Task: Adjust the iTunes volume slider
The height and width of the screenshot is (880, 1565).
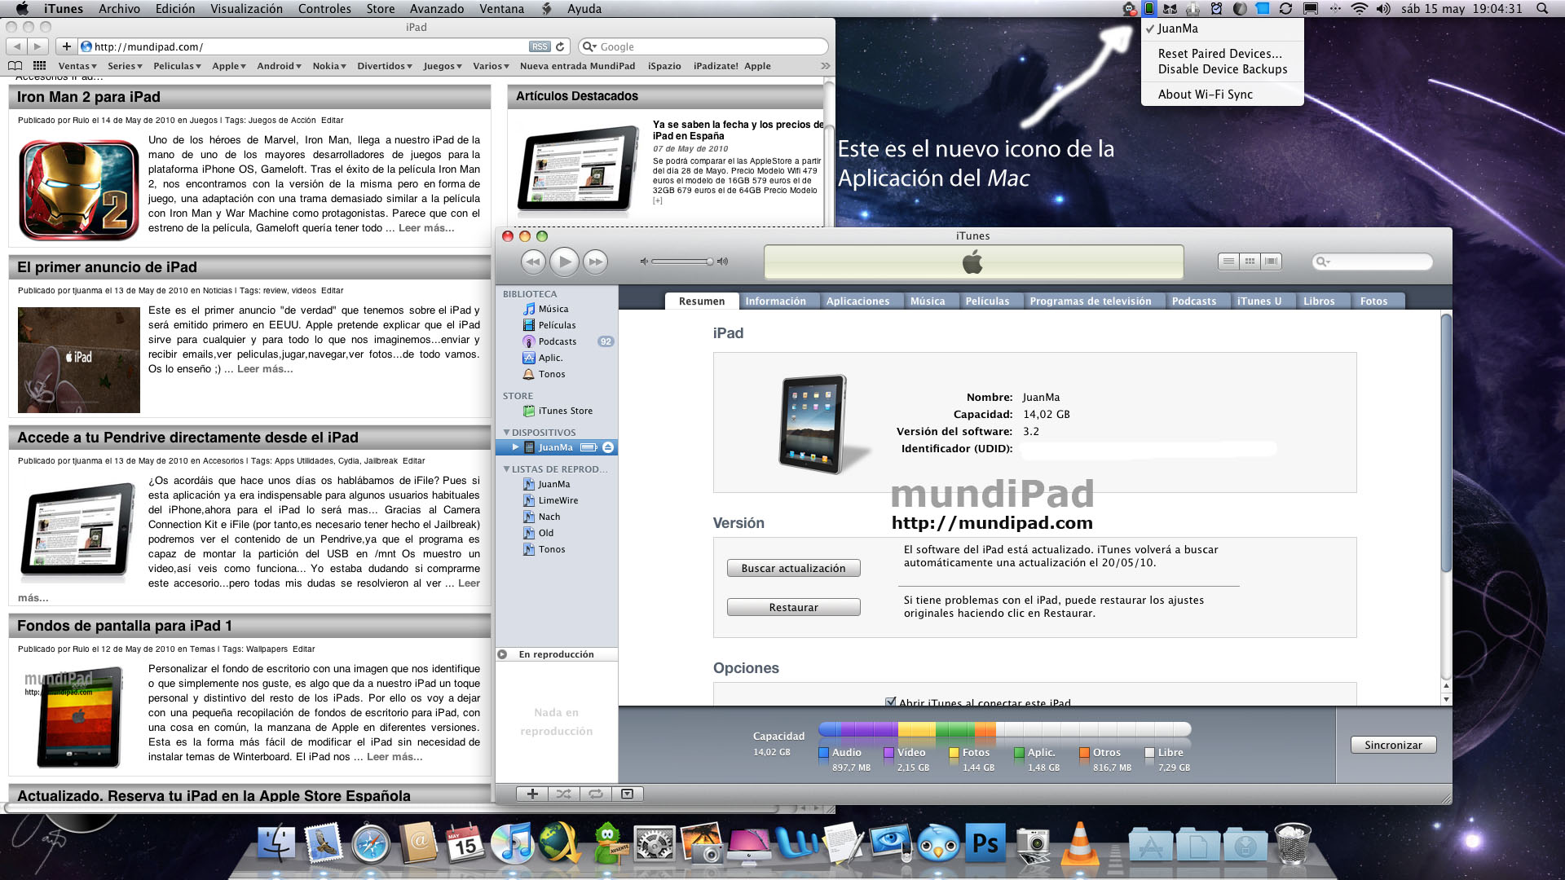Action: 683,262
